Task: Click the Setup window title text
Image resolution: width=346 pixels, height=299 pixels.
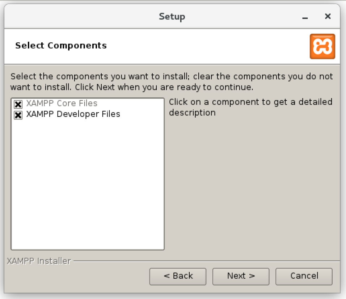Action: [x=172, y=17]
